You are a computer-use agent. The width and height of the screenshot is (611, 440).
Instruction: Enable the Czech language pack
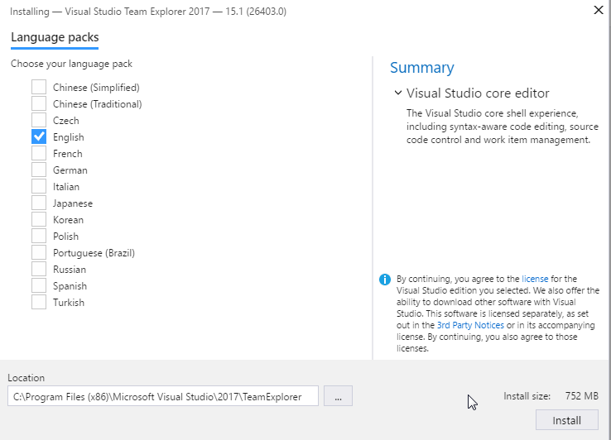[x=39, y=120]
